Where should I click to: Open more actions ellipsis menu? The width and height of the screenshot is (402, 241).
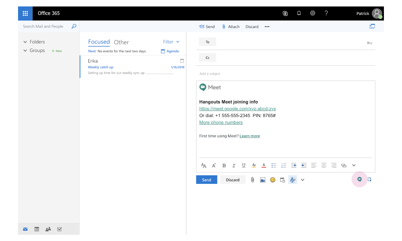[x=267, y=27]
